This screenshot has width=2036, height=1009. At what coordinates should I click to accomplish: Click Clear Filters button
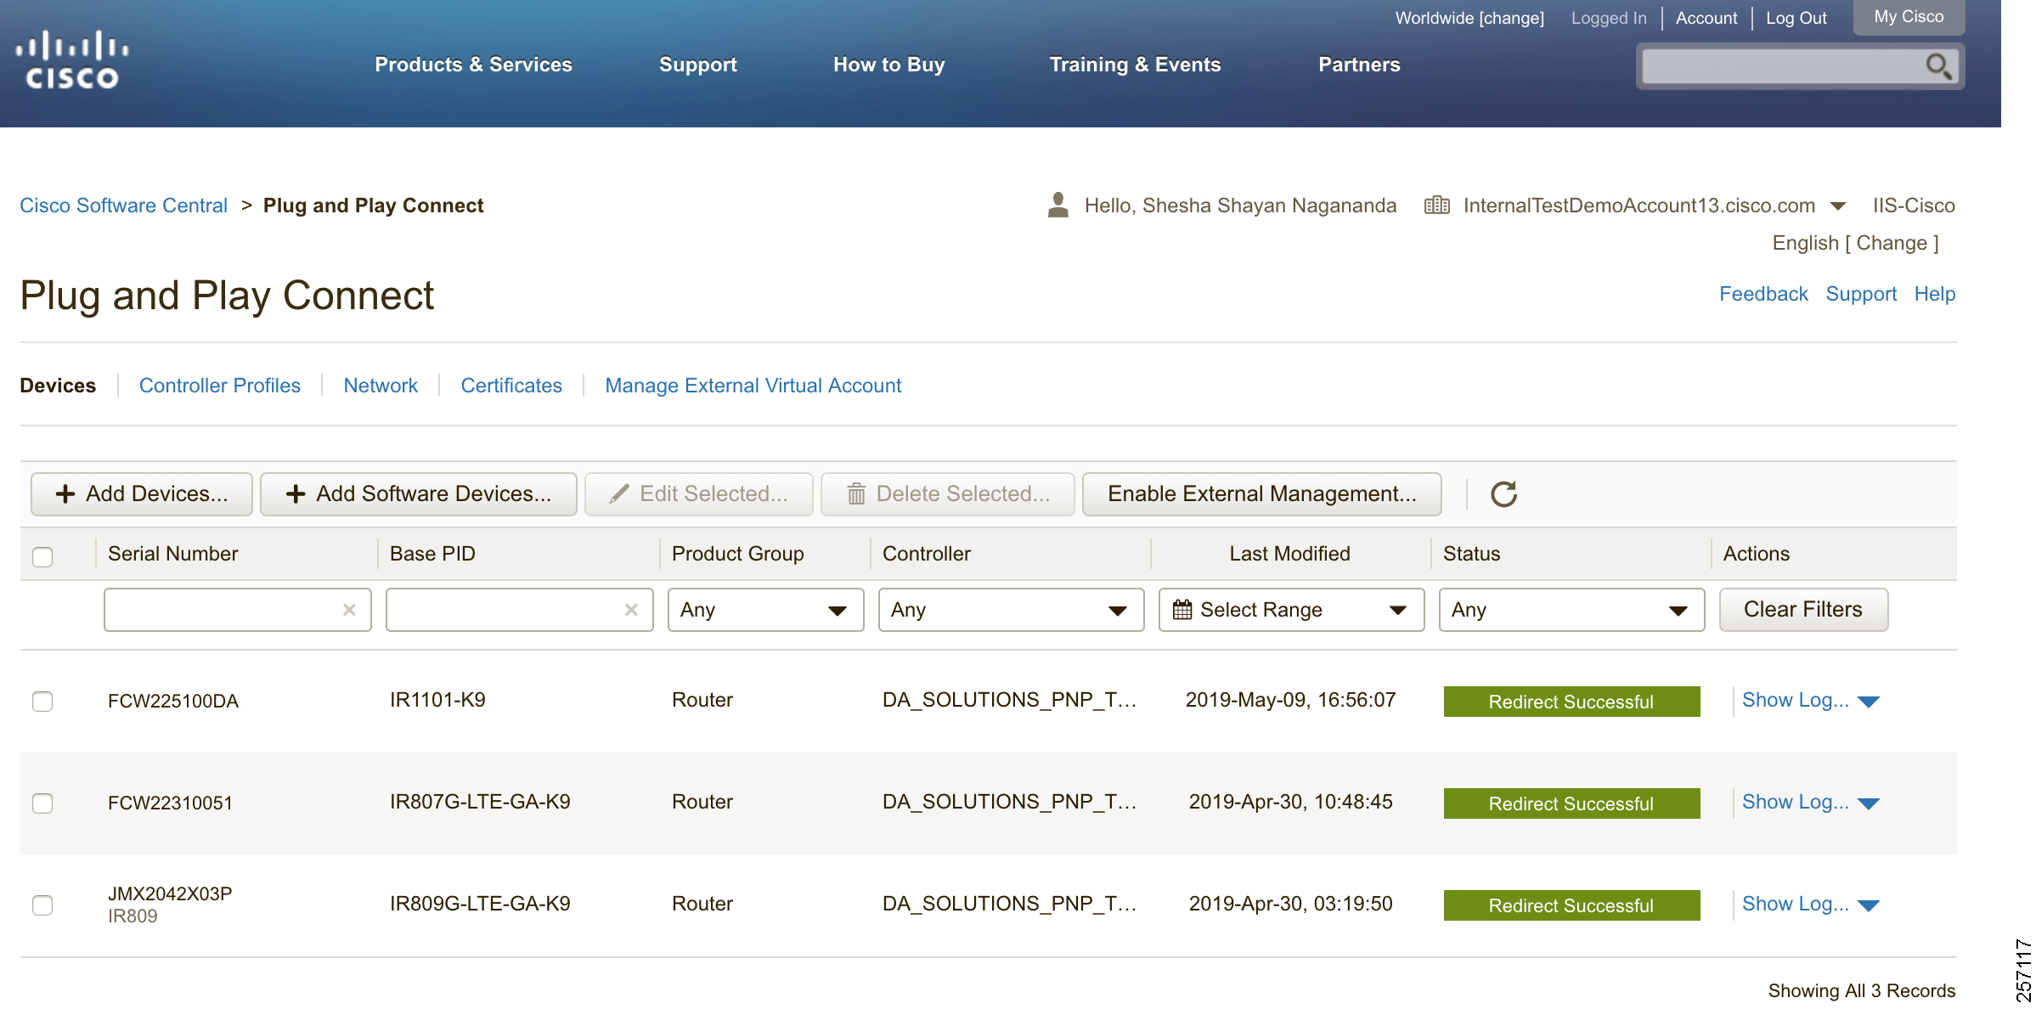tap(1803, 610)
